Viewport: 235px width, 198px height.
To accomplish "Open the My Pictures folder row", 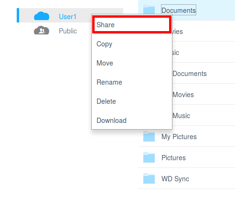I will point(186,136).
